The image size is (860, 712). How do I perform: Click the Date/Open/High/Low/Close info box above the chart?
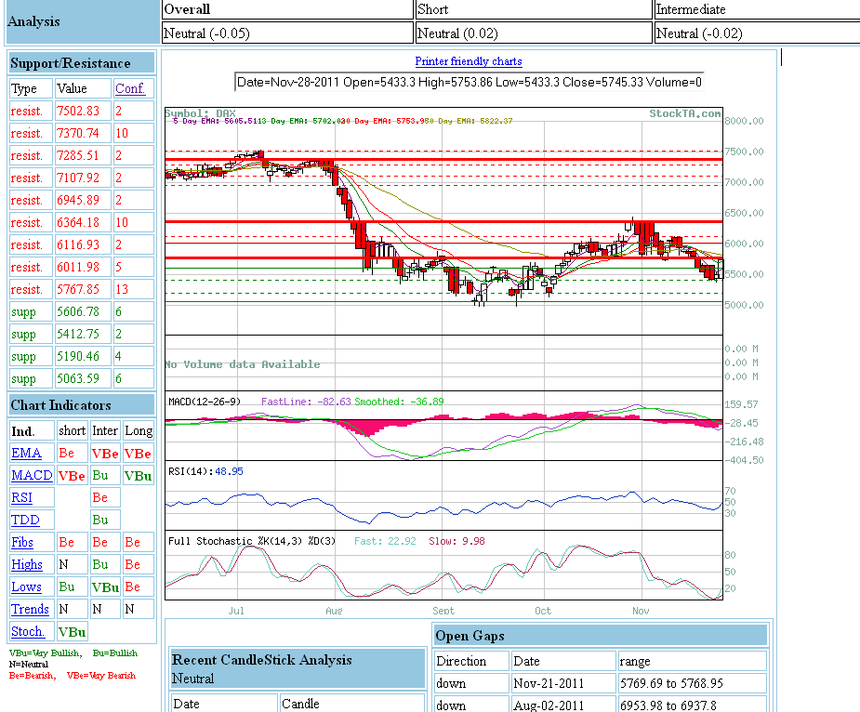click(469, 82)
